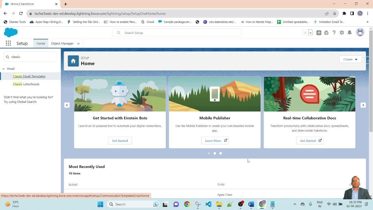This screenshot has width=373, height=210.
Task: Collapse the Email tree section
Action: click(3, 69)
